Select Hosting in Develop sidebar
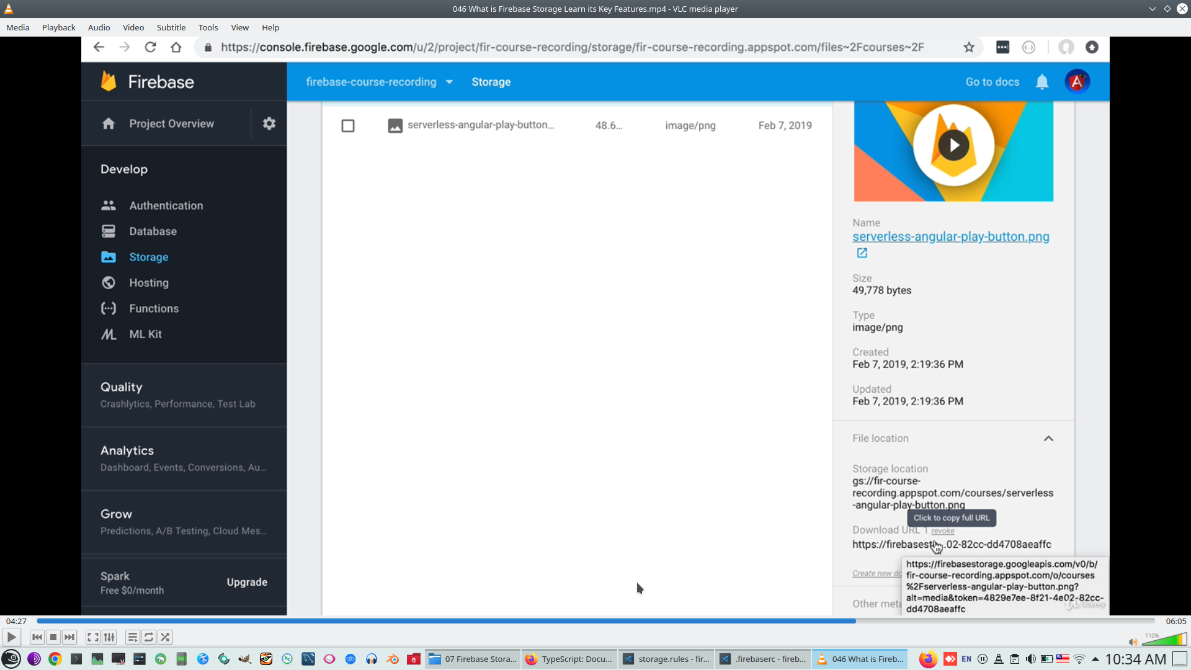This screenshot has width=1191, height=670. pyautogui.click(x=149, y=283)
